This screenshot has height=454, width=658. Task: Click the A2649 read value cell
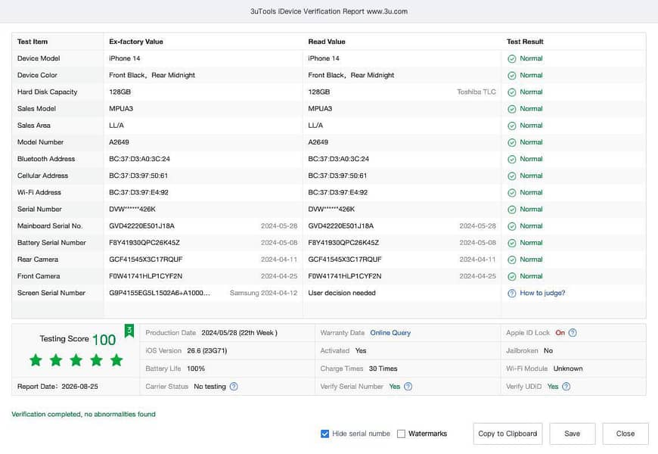click(318, 142)
